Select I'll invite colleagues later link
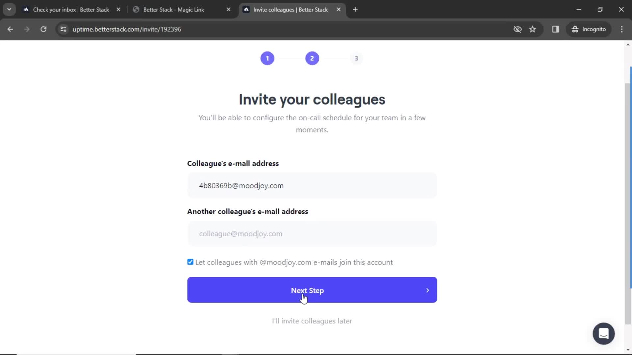This screenshot has height=355, width=632. click(x=312, y=321)
